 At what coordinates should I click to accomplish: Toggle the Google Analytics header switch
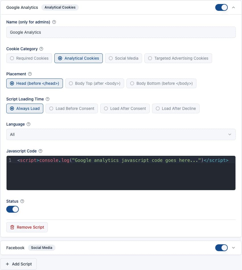[222, 7]
